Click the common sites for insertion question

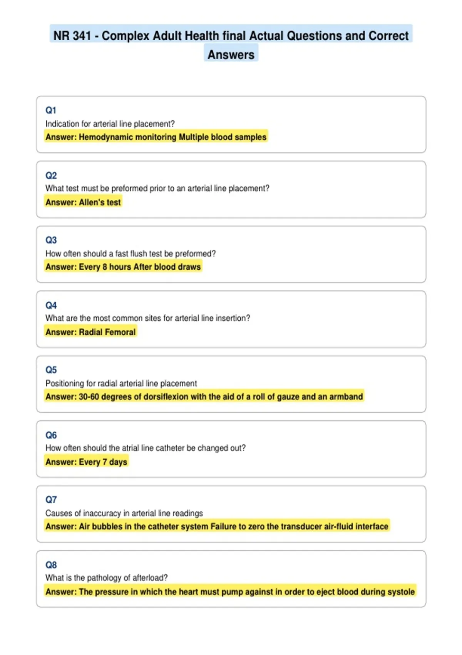click(148, 318)
